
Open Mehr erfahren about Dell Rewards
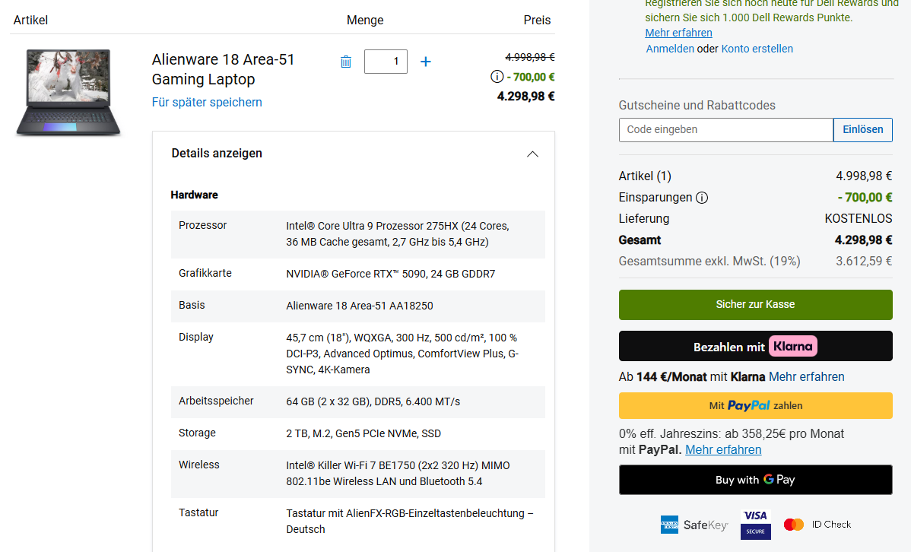tap(678, 33)
